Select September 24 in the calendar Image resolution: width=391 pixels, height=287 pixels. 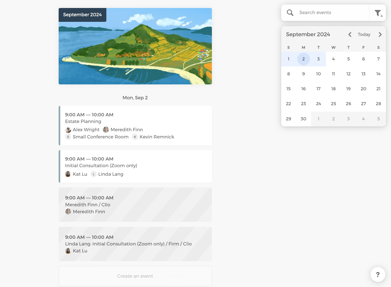coord(318,104)
